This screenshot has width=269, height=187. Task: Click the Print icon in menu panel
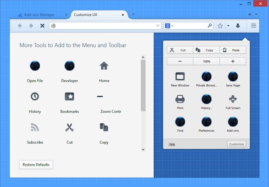[180, 99]
